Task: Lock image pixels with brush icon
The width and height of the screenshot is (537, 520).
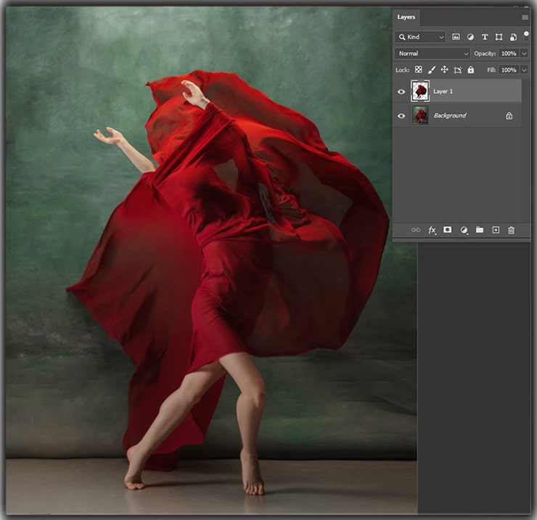Action: point(432,70)
